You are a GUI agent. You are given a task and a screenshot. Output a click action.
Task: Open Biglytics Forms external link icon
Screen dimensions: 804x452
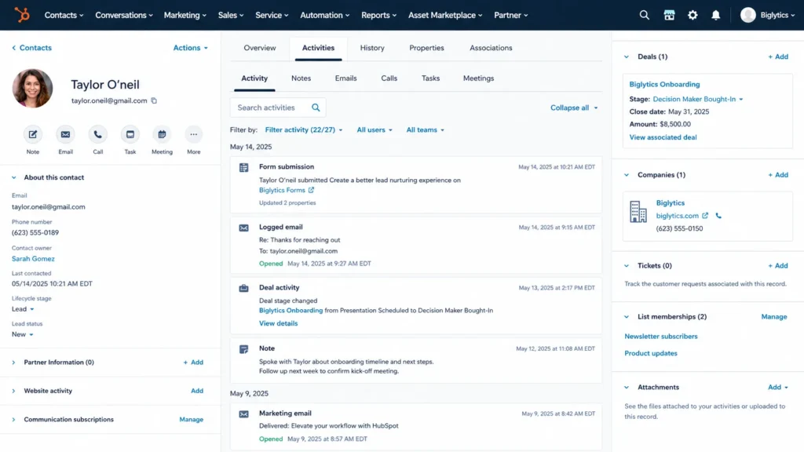tap(311, 190)
